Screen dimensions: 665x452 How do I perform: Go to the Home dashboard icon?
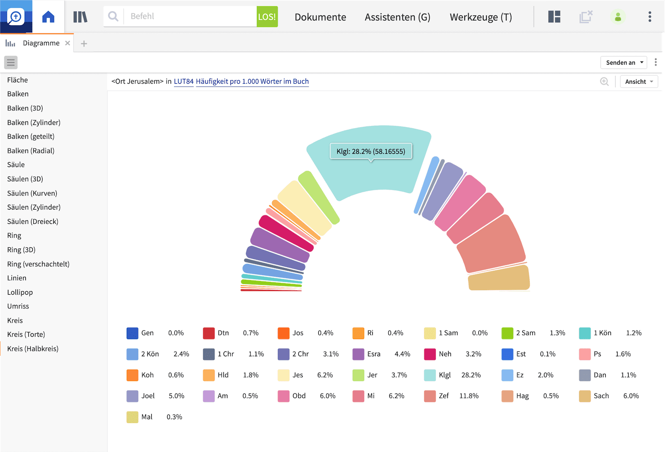[48, 17]
